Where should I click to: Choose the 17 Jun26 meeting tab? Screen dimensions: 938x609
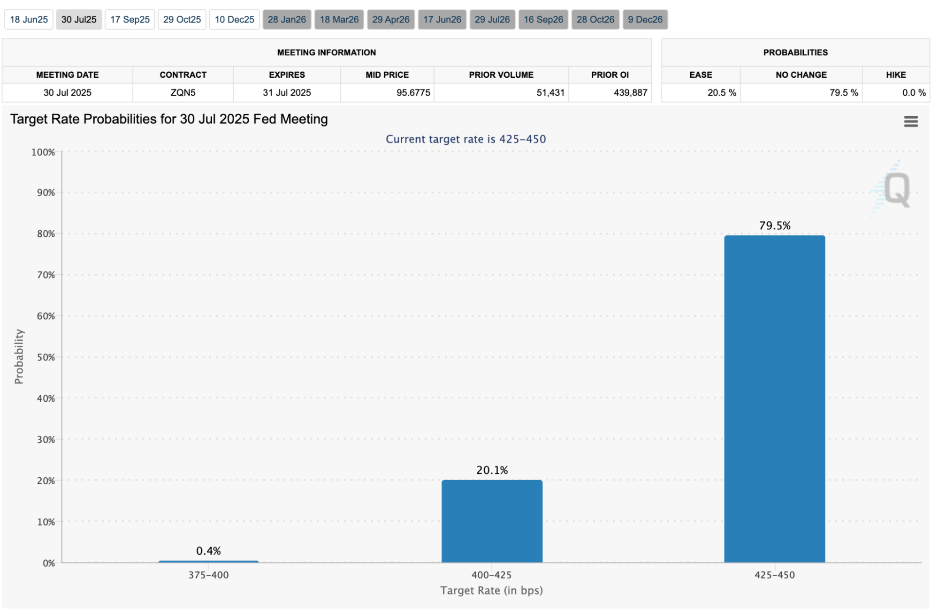442,20
